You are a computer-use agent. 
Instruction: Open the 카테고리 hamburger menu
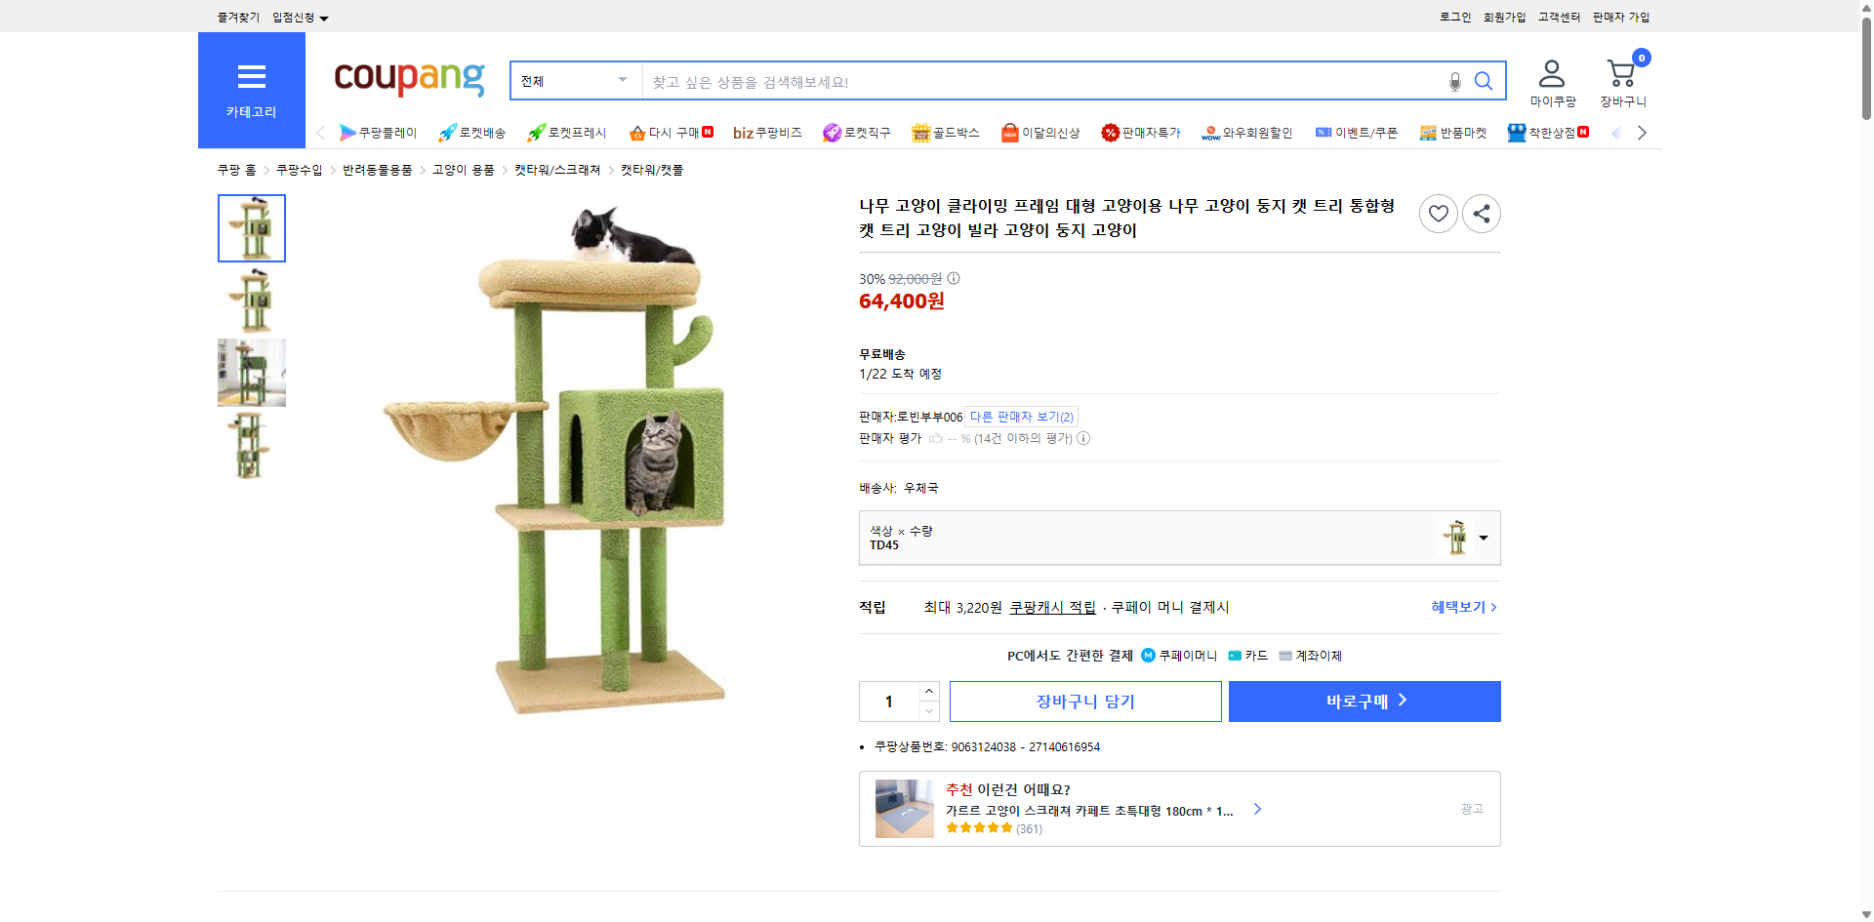coord(251,77)
